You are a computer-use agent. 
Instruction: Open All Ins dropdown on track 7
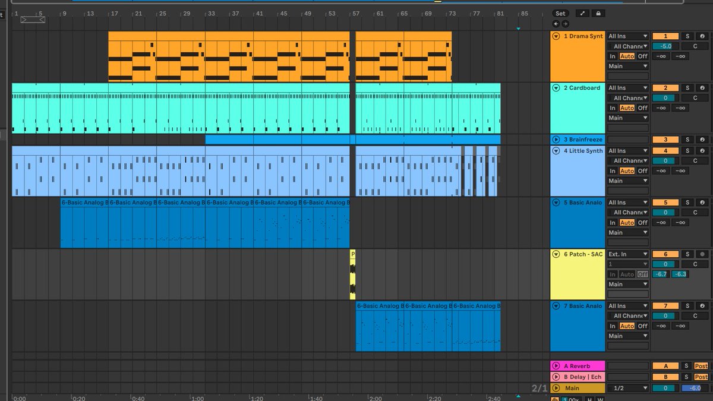tap(628, 306)
